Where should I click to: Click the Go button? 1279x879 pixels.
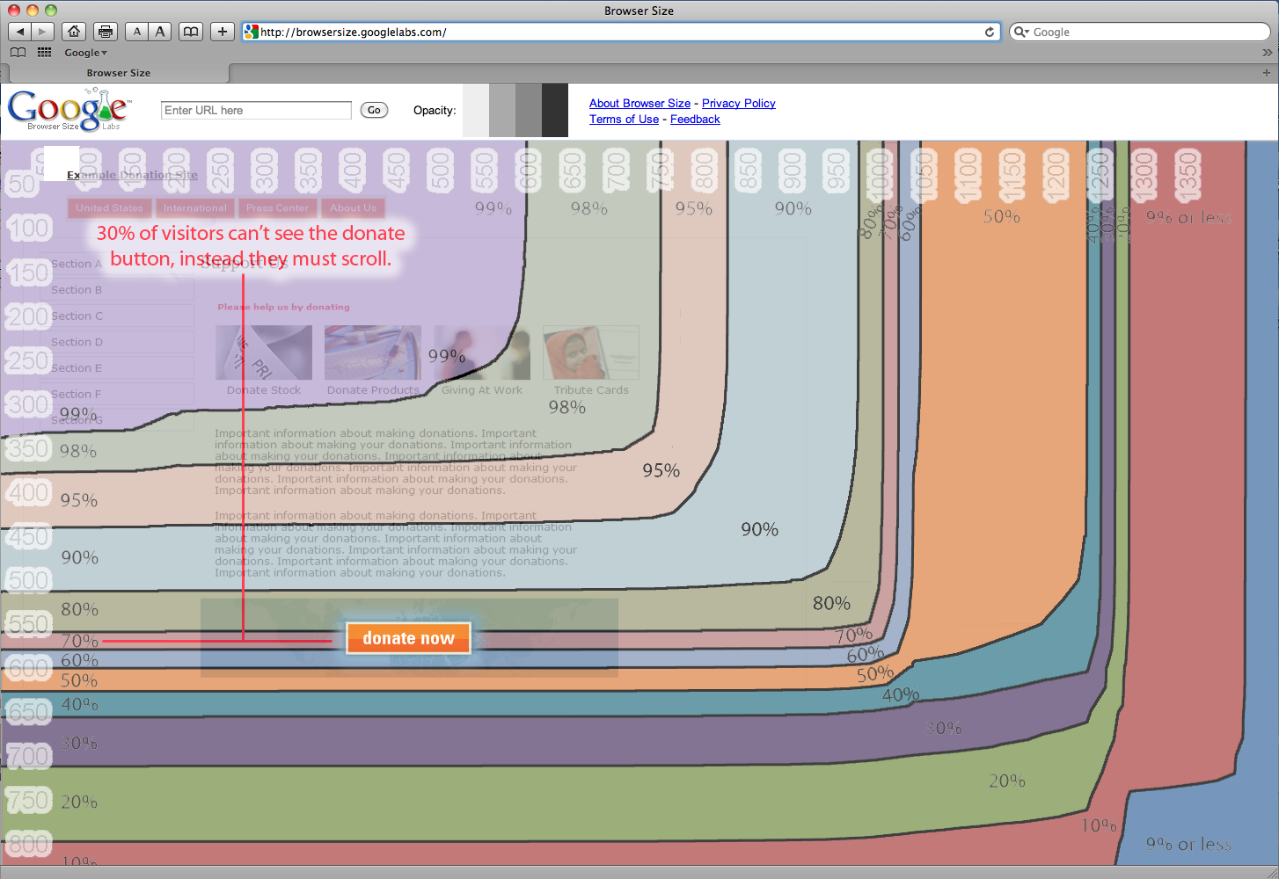pos(374,110)
